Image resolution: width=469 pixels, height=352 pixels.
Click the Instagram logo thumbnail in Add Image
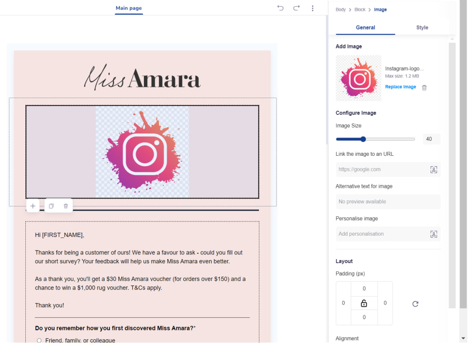pos(358,78)
